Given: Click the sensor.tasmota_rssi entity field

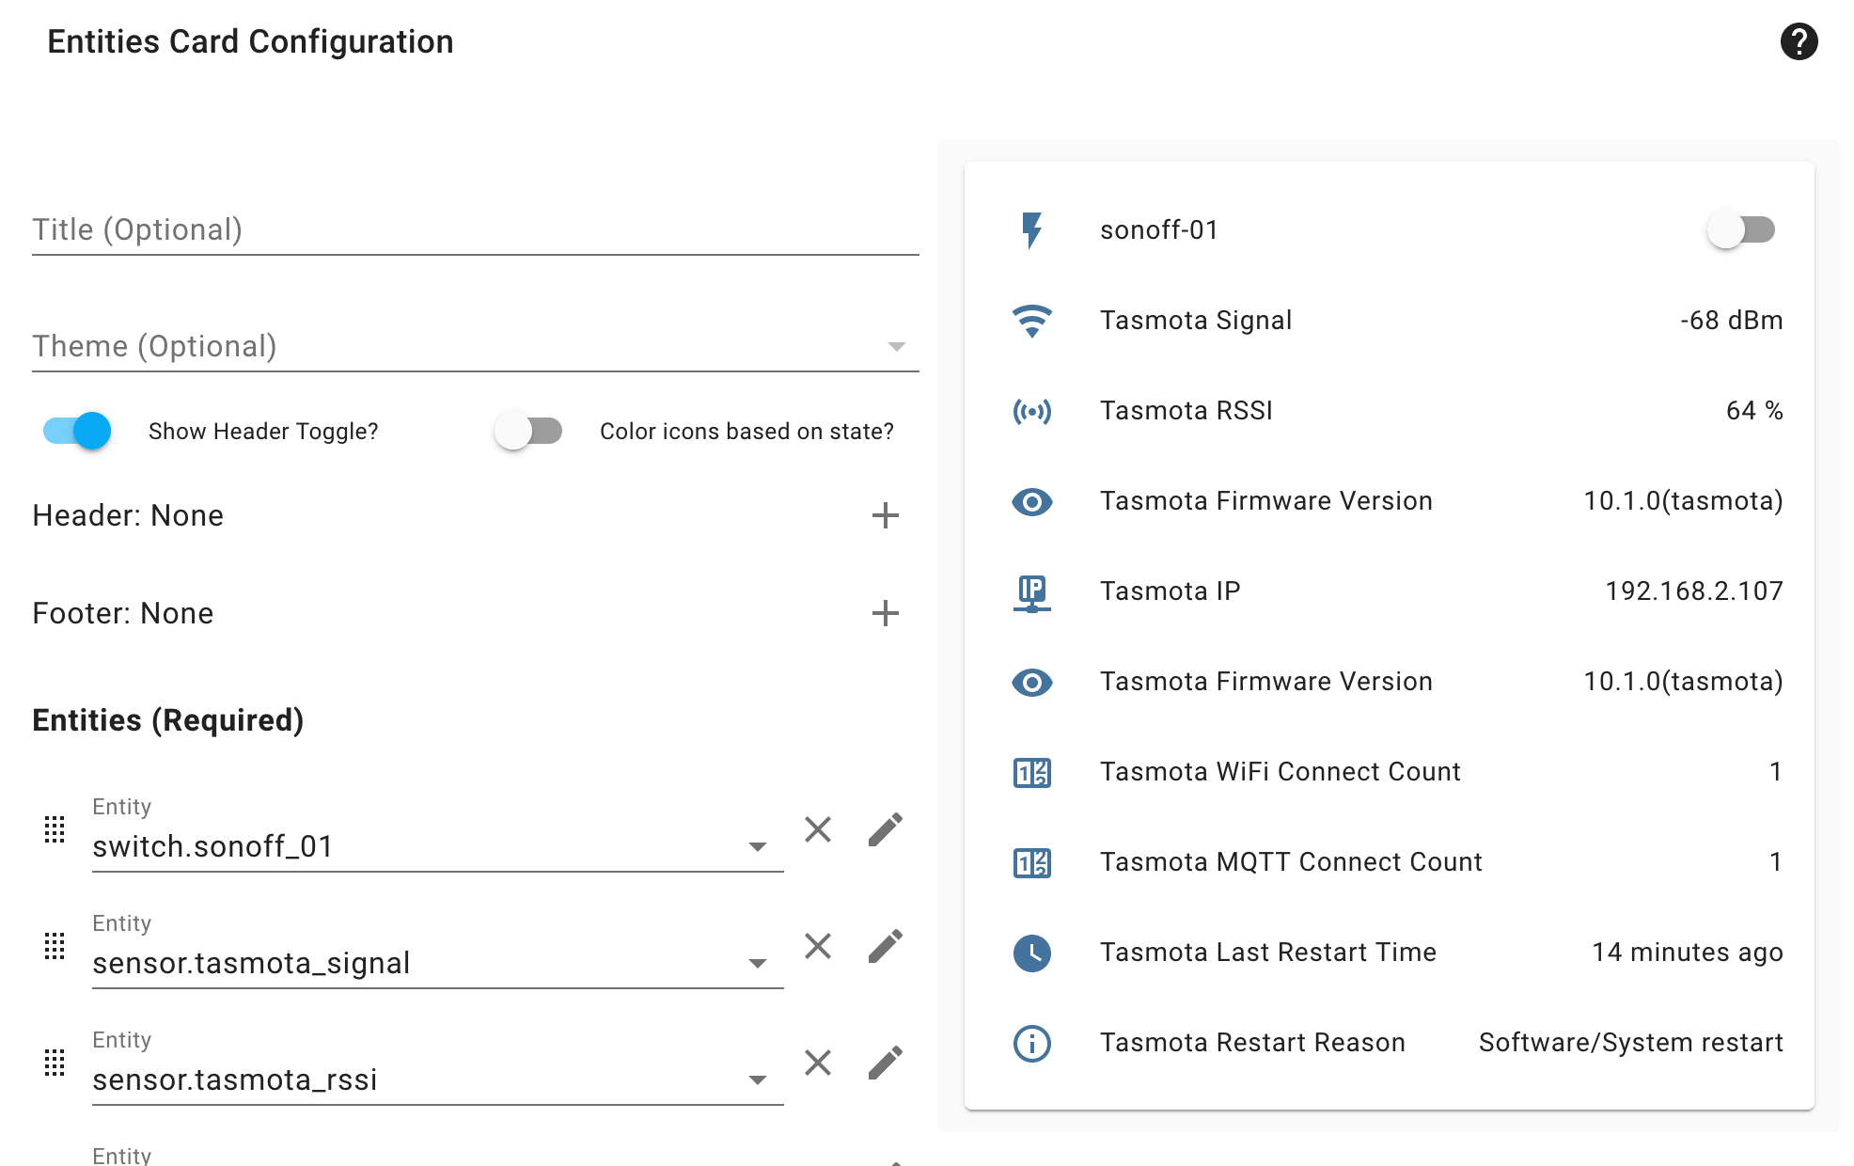Looking at the screenshot, I should point(437,1067).
